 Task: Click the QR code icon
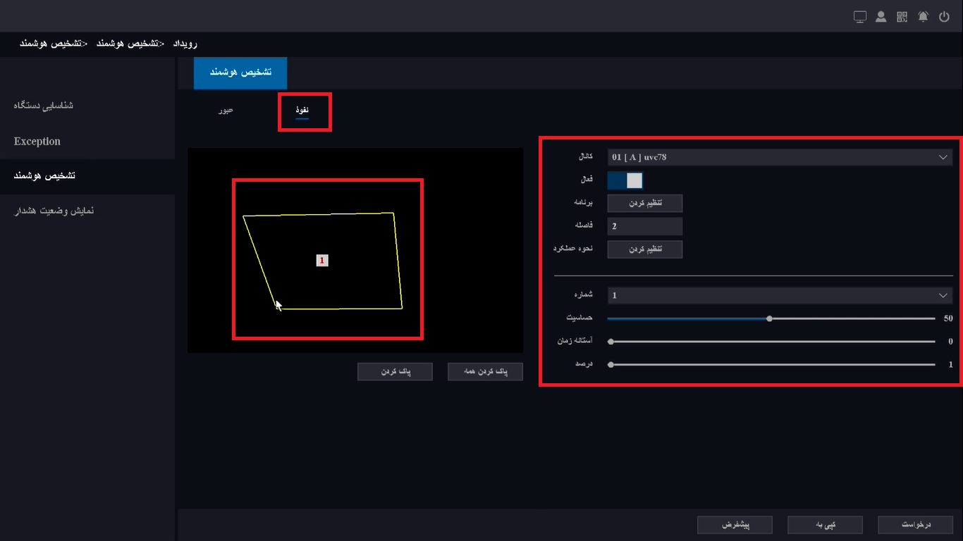pyautogui.click(x=902, y=17)
